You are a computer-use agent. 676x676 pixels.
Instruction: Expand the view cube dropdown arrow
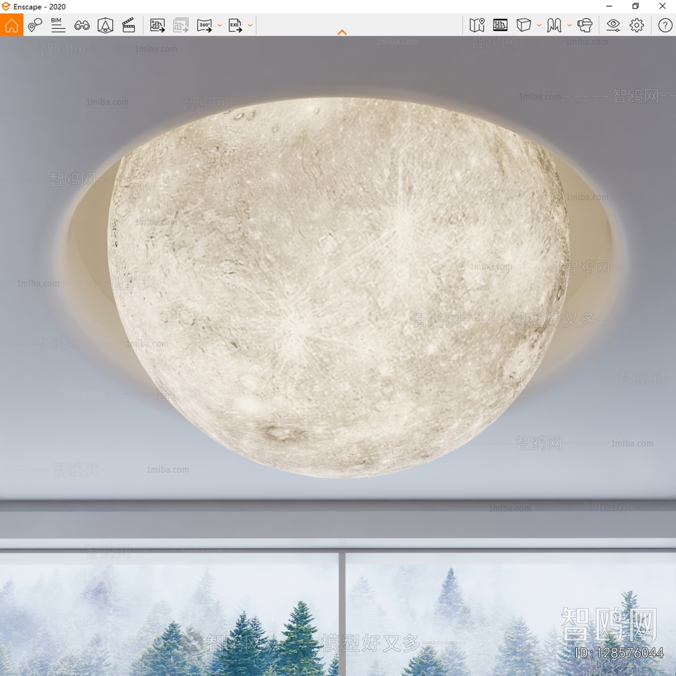coord(539,25)
